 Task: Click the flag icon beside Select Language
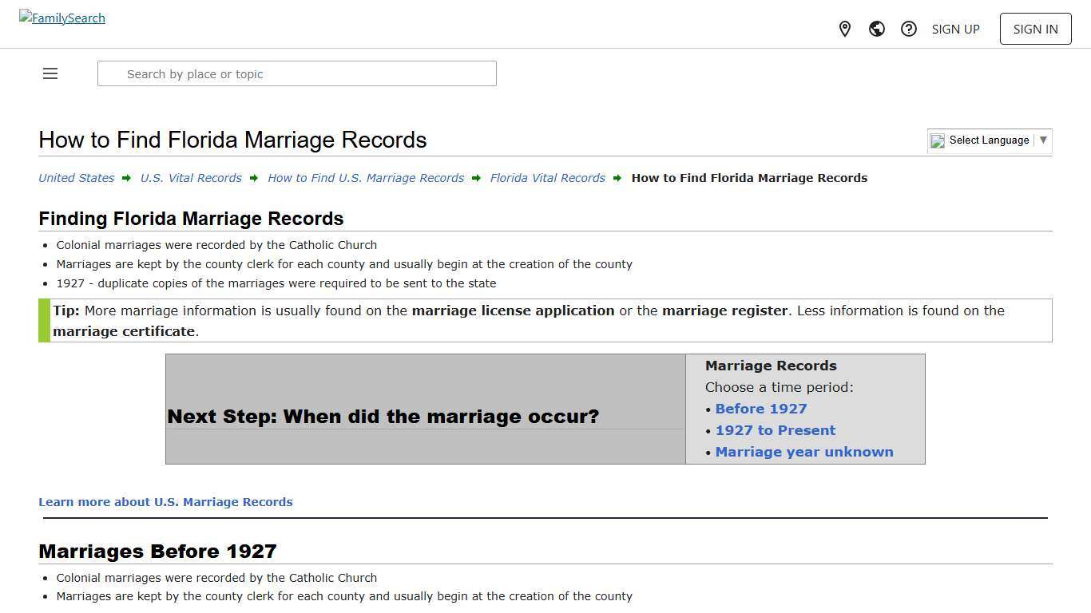[x=937, y=140]
